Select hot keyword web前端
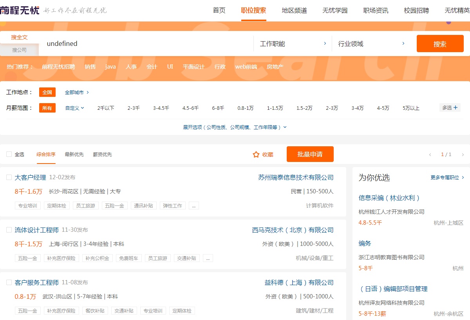Image resolution: width=470 pixels, height=320 pixels. [246, 67]
